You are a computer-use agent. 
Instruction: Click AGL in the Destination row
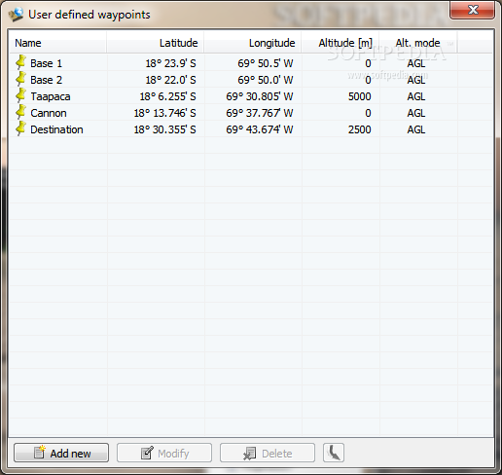tap(416, 129)
